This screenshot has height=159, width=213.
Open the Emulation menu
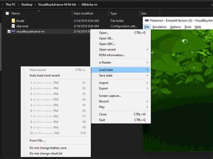[x=159, y=27]
